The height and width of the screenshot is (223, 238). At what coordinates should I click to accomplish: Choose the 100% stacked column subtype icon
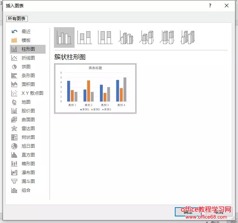105,37
